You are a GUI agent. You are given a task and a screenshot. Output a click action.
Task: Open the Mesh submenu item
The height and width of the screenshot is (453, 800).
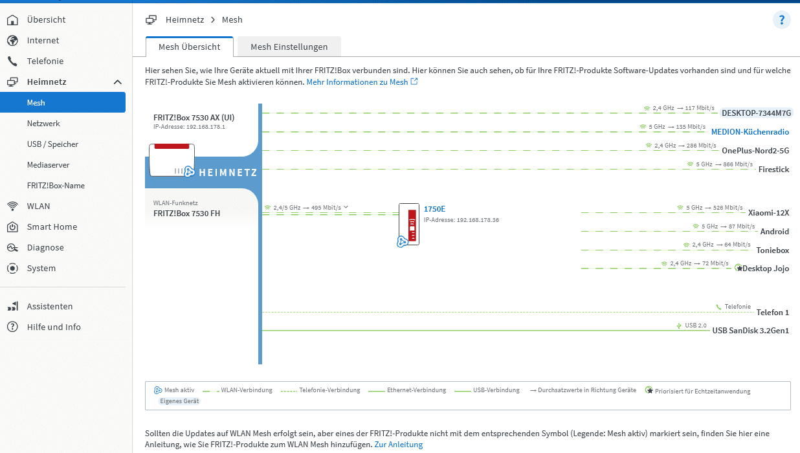(63, 102)
